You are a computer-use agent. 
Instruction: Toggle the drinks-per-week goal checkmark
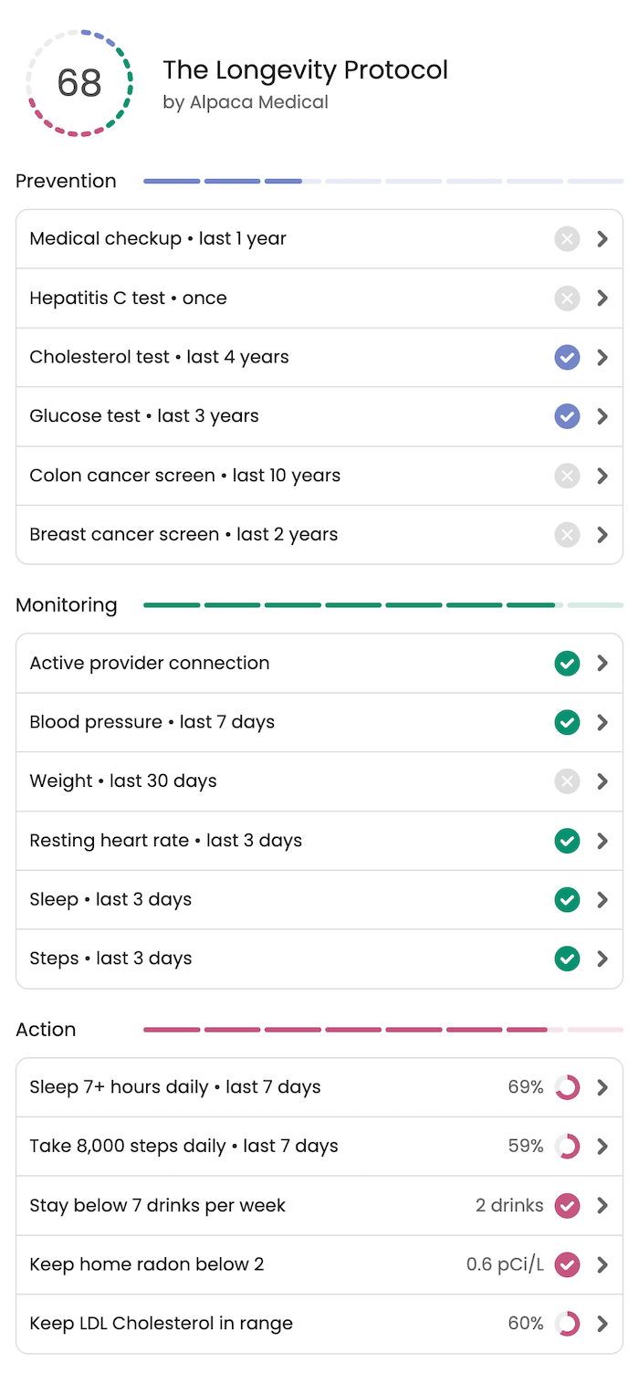(567, 1205)
